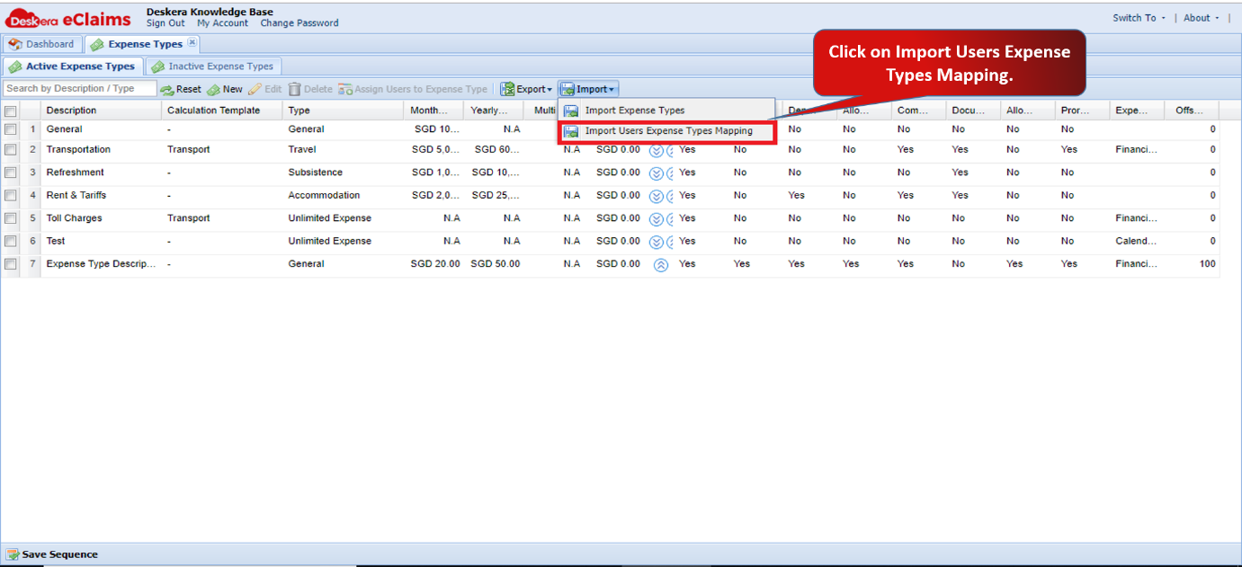The width and height of the screenshot is (1242, 567).
Task: Click the Offs... column header
Action: pyautogui.click(x=1192, y=111)
